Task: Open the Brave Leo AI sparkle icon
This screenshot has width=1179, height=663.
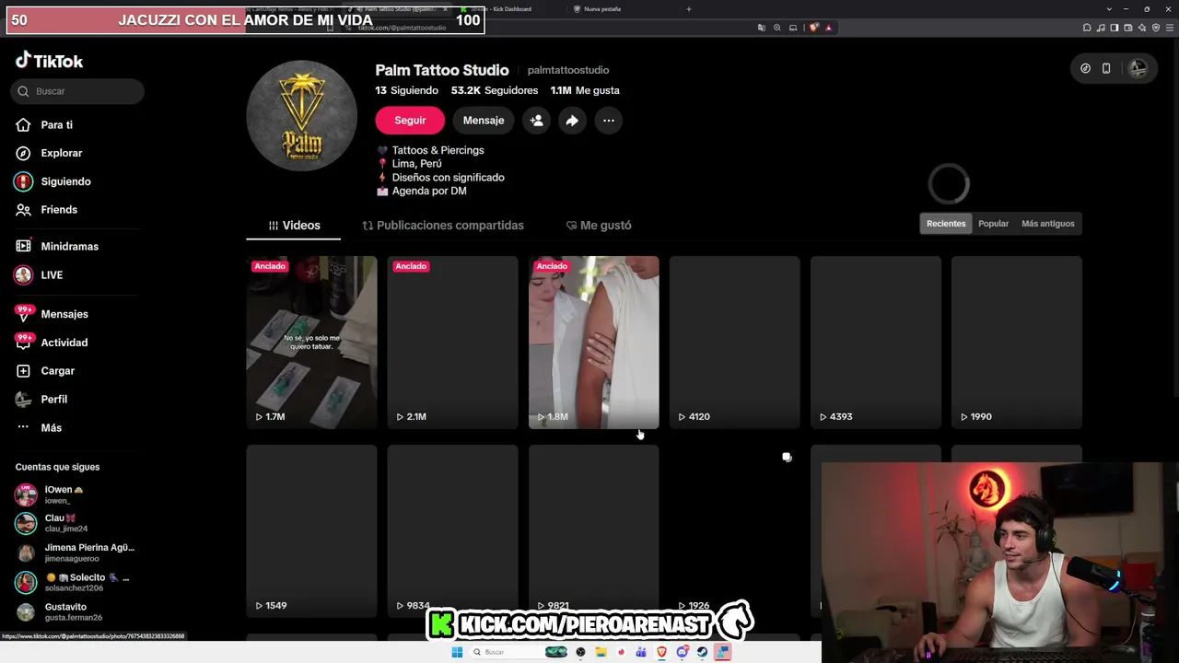Action: (1142, 28)
